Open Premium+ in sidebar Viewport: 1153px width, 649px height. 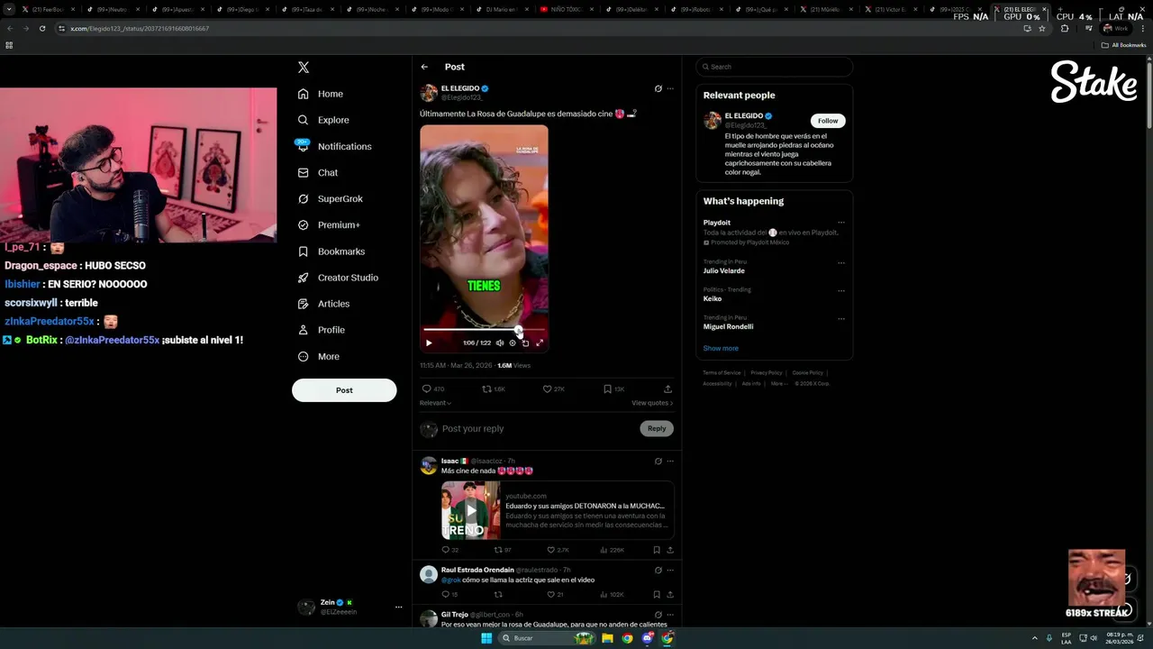click(329, 224)
